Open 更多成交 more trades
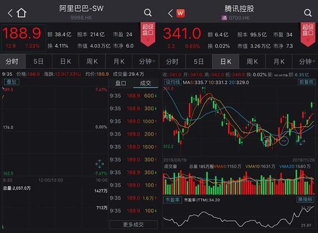This screenshot has height=233, width=318. (x=134, y=225)
